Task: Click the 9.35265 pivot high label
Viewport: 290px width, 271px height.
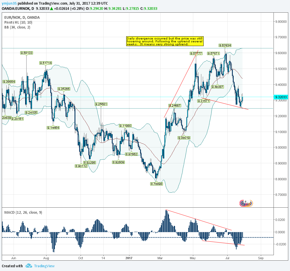Action: (x=64, y=89)
